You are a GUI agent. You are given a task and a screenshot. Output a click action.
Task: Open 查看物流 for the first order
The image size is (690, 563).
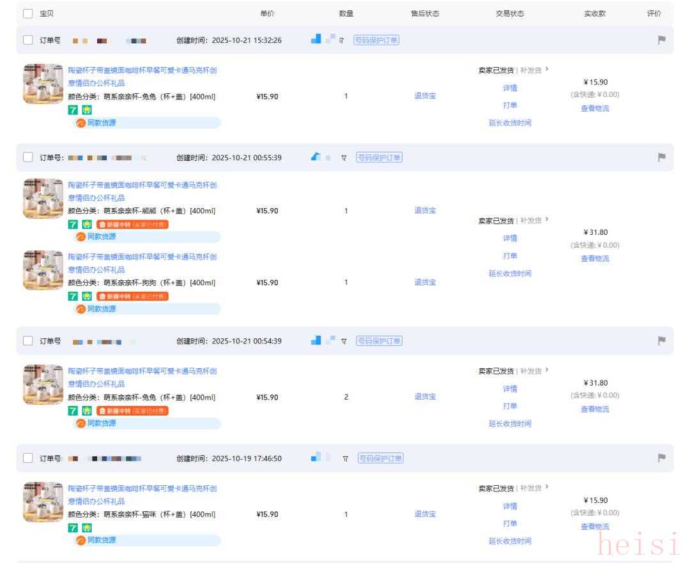click(x=594, y=109)
